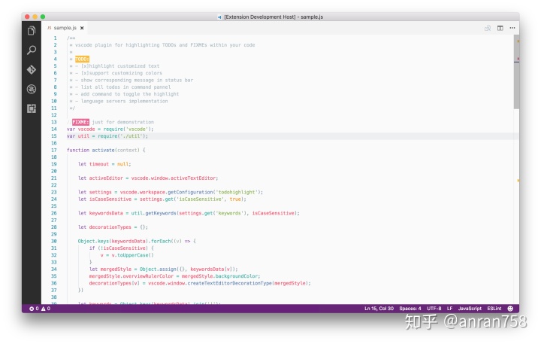Click comment 'list all todos in command pannel'
This screenshot has height=344, width=541.
point(125,87)
